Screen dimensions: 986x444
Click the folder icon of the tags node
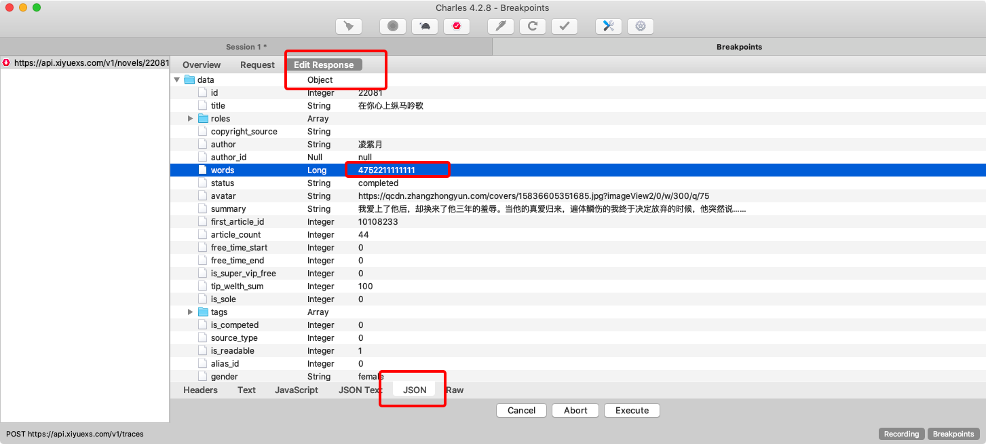(204, 312)
